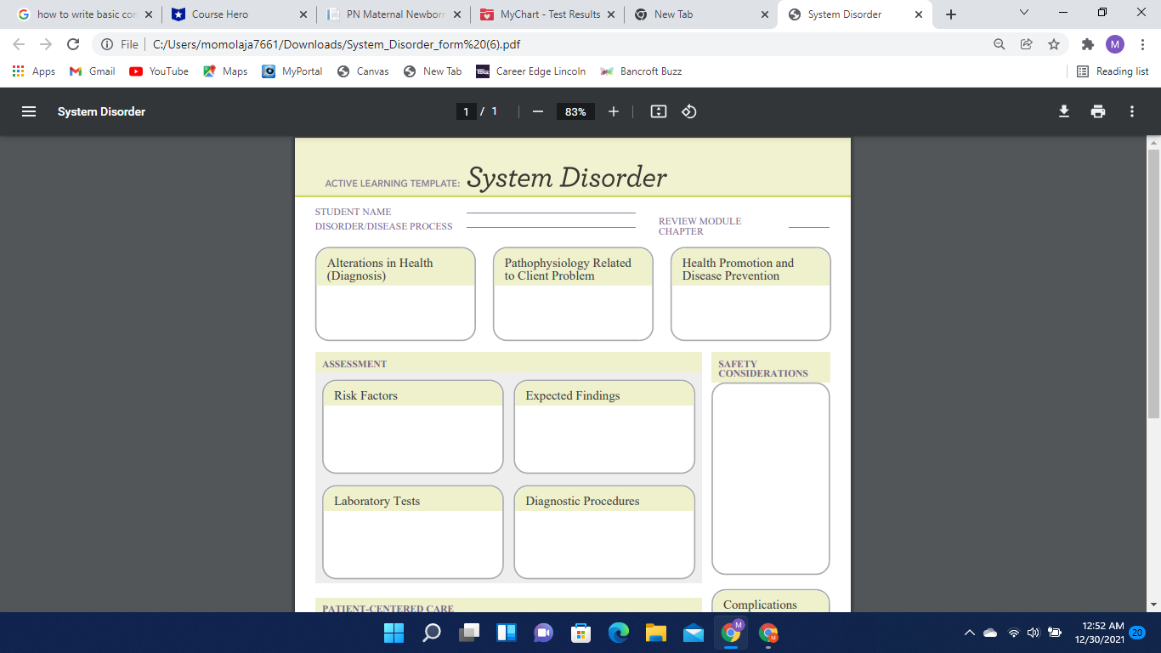The width and height of the screenshot is (1161, 653).
Task: Zoom out of the PDF
Action: tap(538, 111)
